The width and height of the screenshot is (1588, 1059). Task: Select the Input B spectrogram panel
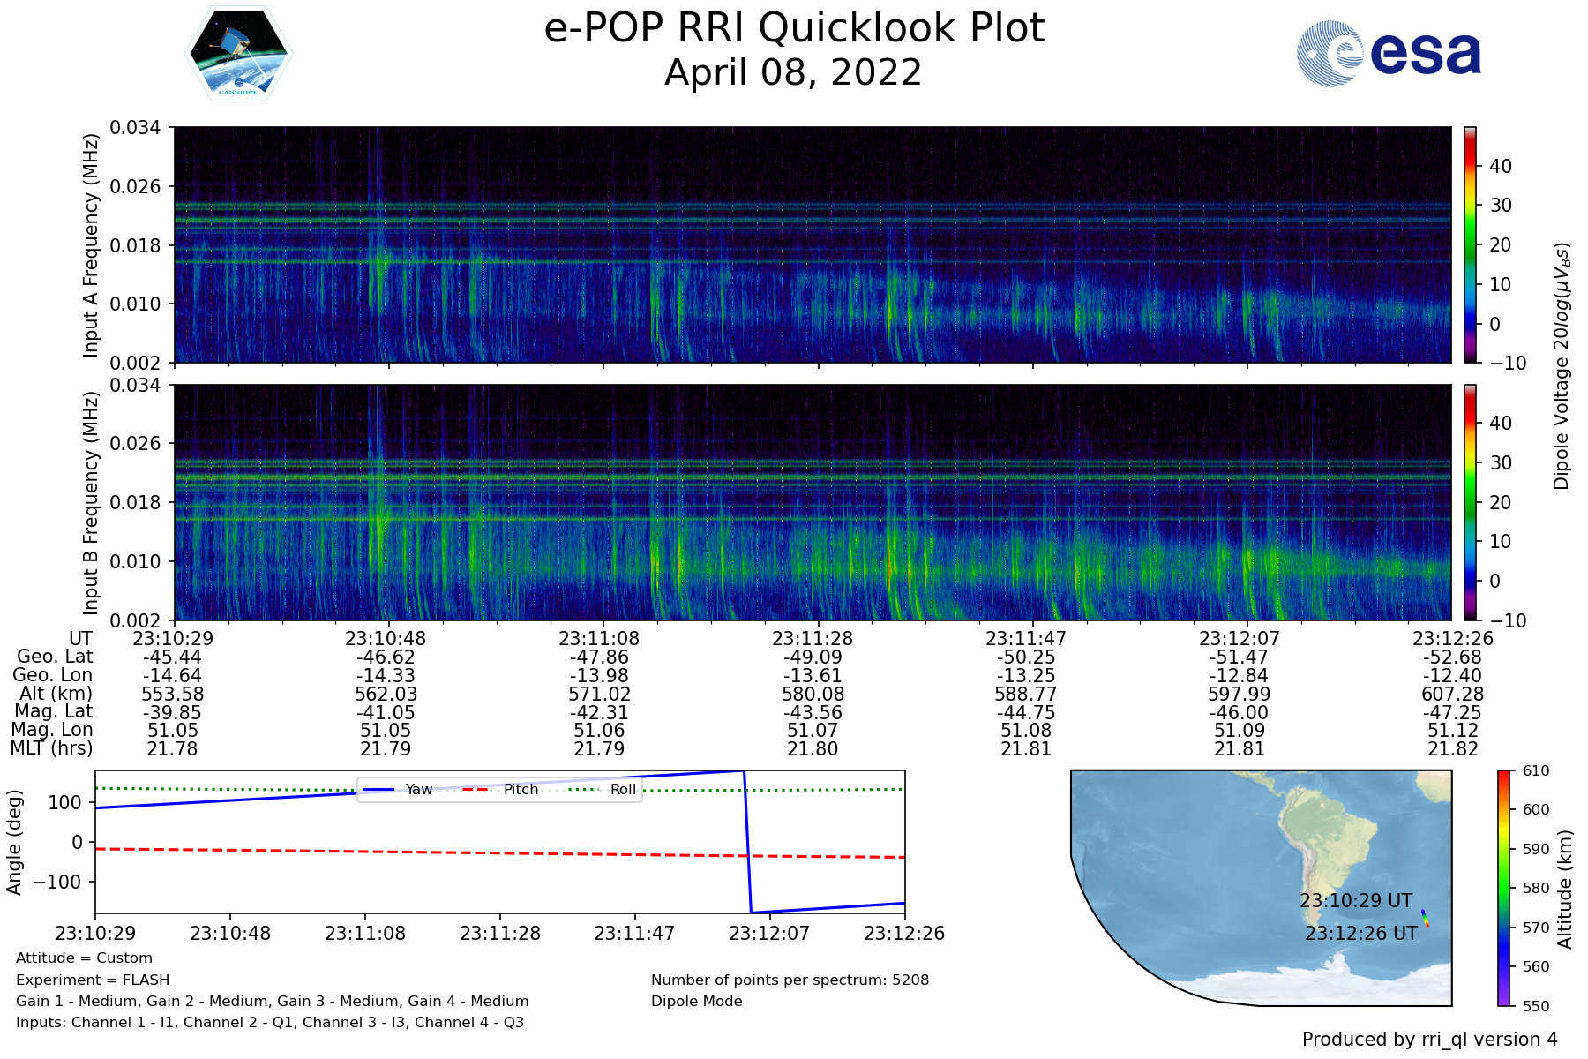(x=812, y=502)
